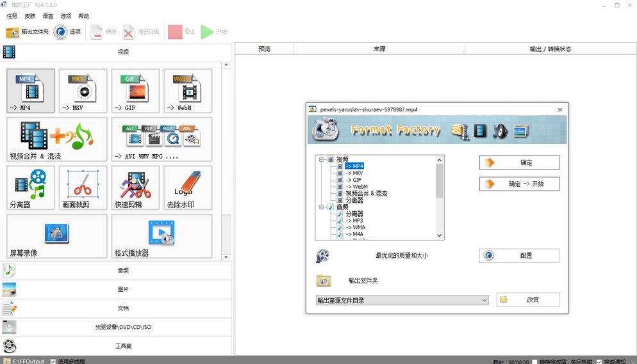The width and height of the screenshot is (637, 364).
Task: Open the 分离器 tile in the left panel
Action: pos(31,187)
